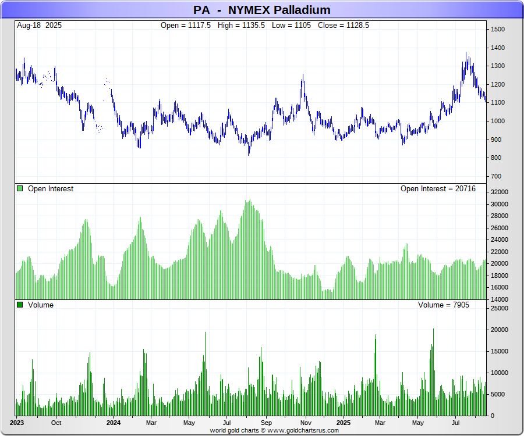Click the 'Aug-18 2025' date label

pyautogui.click(x=39, y=26)
